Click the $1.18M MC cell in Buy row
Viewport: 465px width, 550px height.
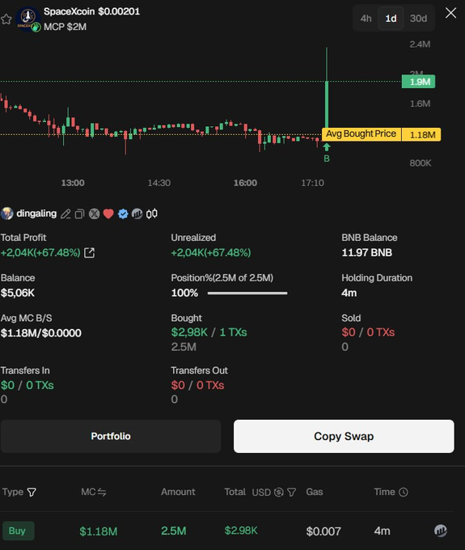pos(98,531)
